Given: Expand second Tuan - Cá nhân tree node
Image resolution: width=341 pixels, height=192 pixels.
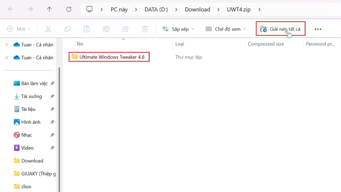Looking at the screenshot, I should click(x=7, y=58).
